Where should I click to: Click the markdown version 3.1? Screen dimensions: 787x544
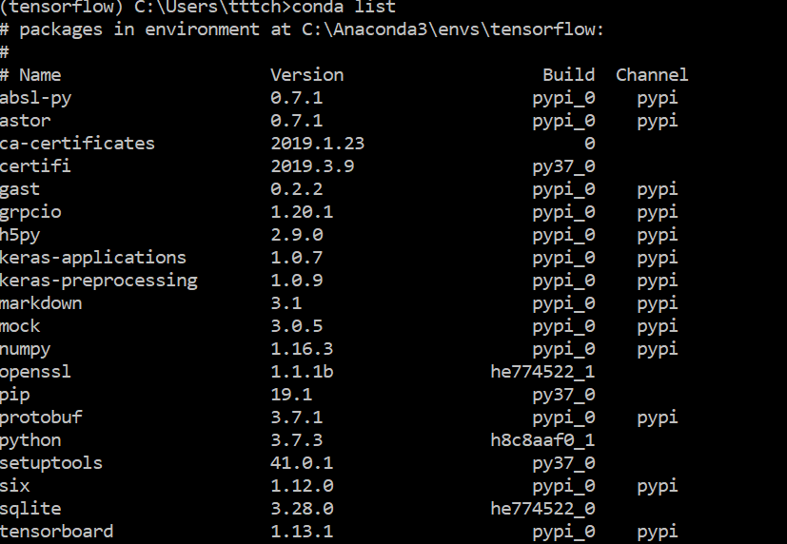[x=286, y=302]
